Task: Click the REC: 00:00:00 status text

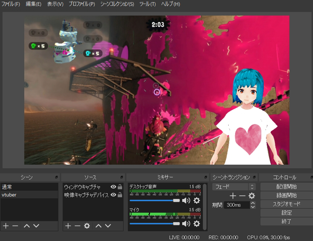Action: [x=223, y=237]
